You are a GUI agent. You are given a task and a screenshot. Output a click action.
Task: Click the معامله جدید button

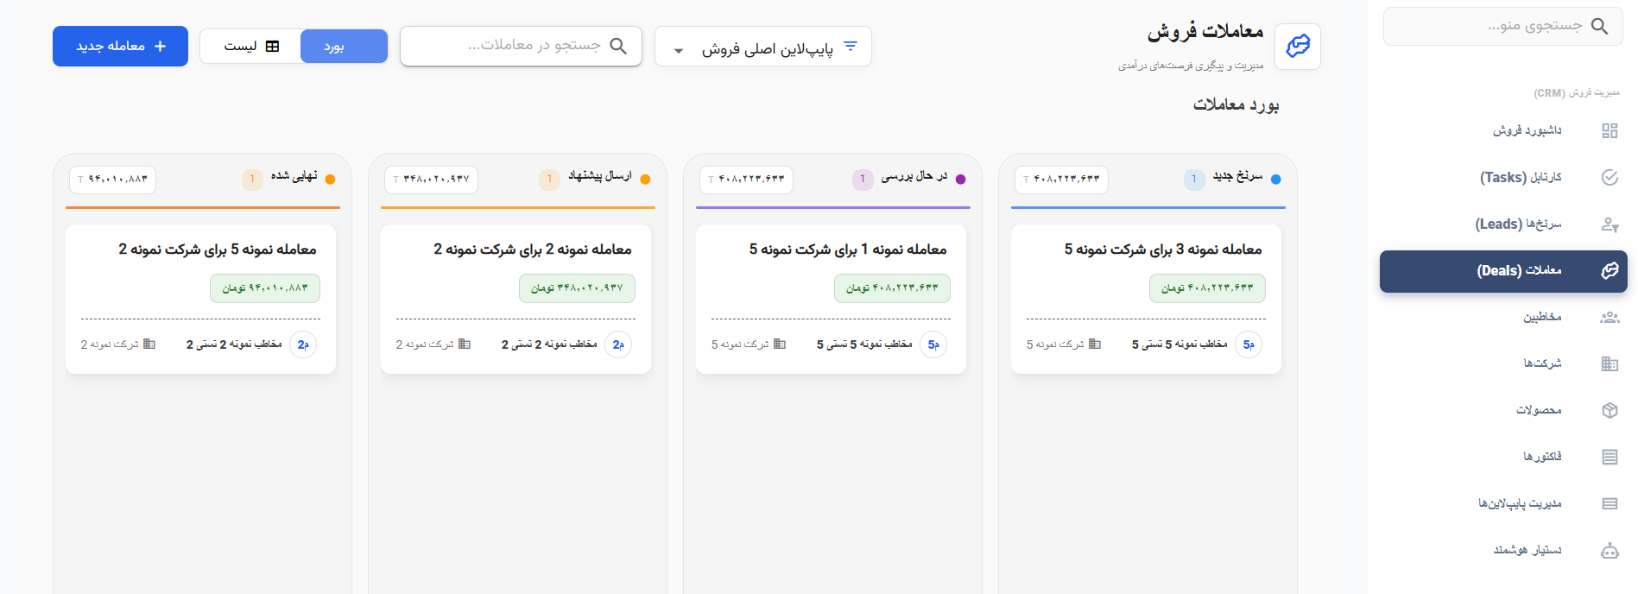120,47
